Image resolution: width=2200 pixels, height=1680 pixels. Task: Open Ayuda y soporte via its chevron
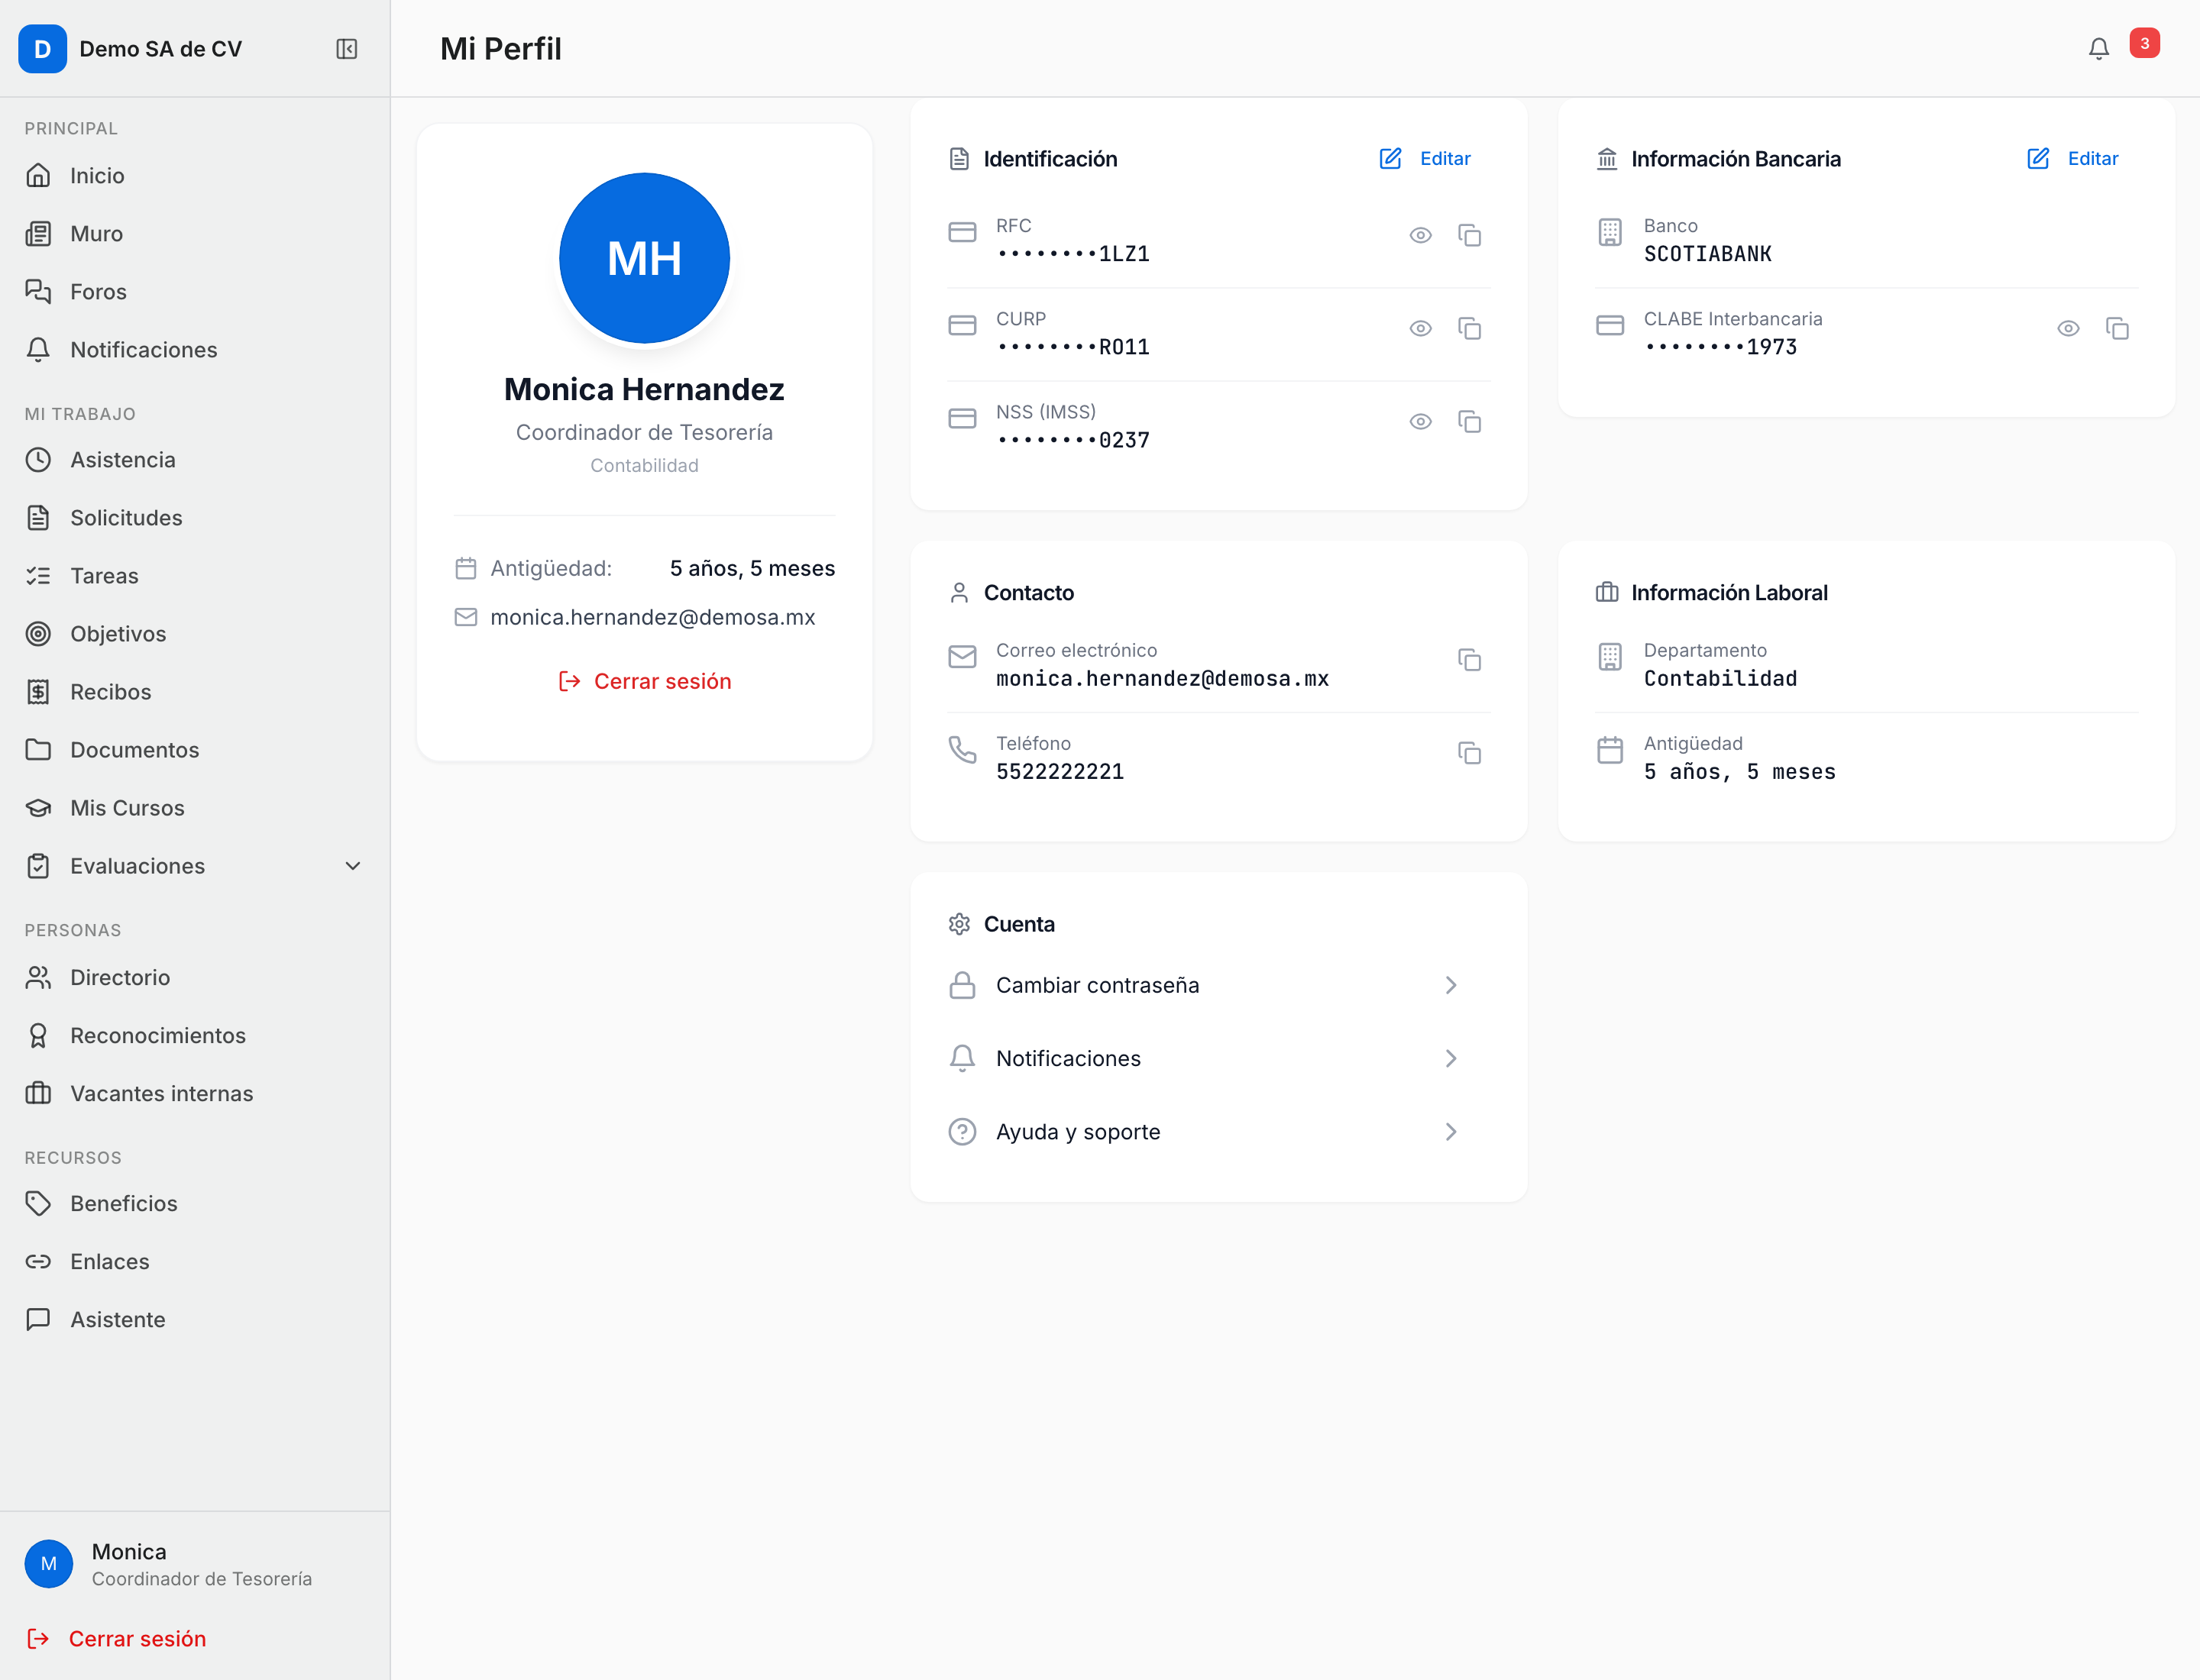click(1450, 1132)
